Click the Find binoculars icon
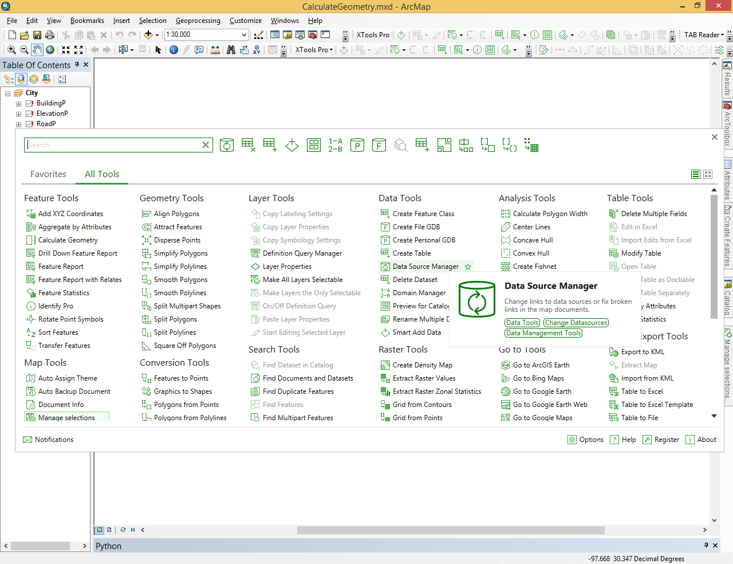 231,50
